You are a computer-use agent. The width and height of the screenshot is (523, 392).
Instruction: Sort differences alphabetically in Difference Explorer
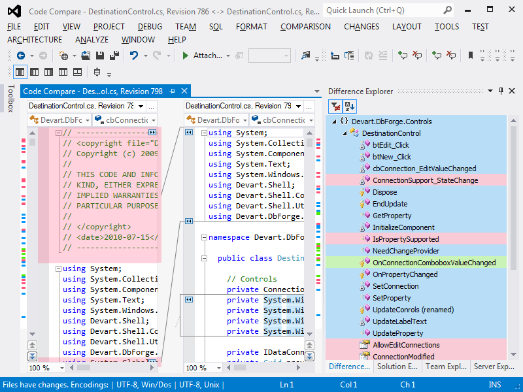[x=348, y=106]
